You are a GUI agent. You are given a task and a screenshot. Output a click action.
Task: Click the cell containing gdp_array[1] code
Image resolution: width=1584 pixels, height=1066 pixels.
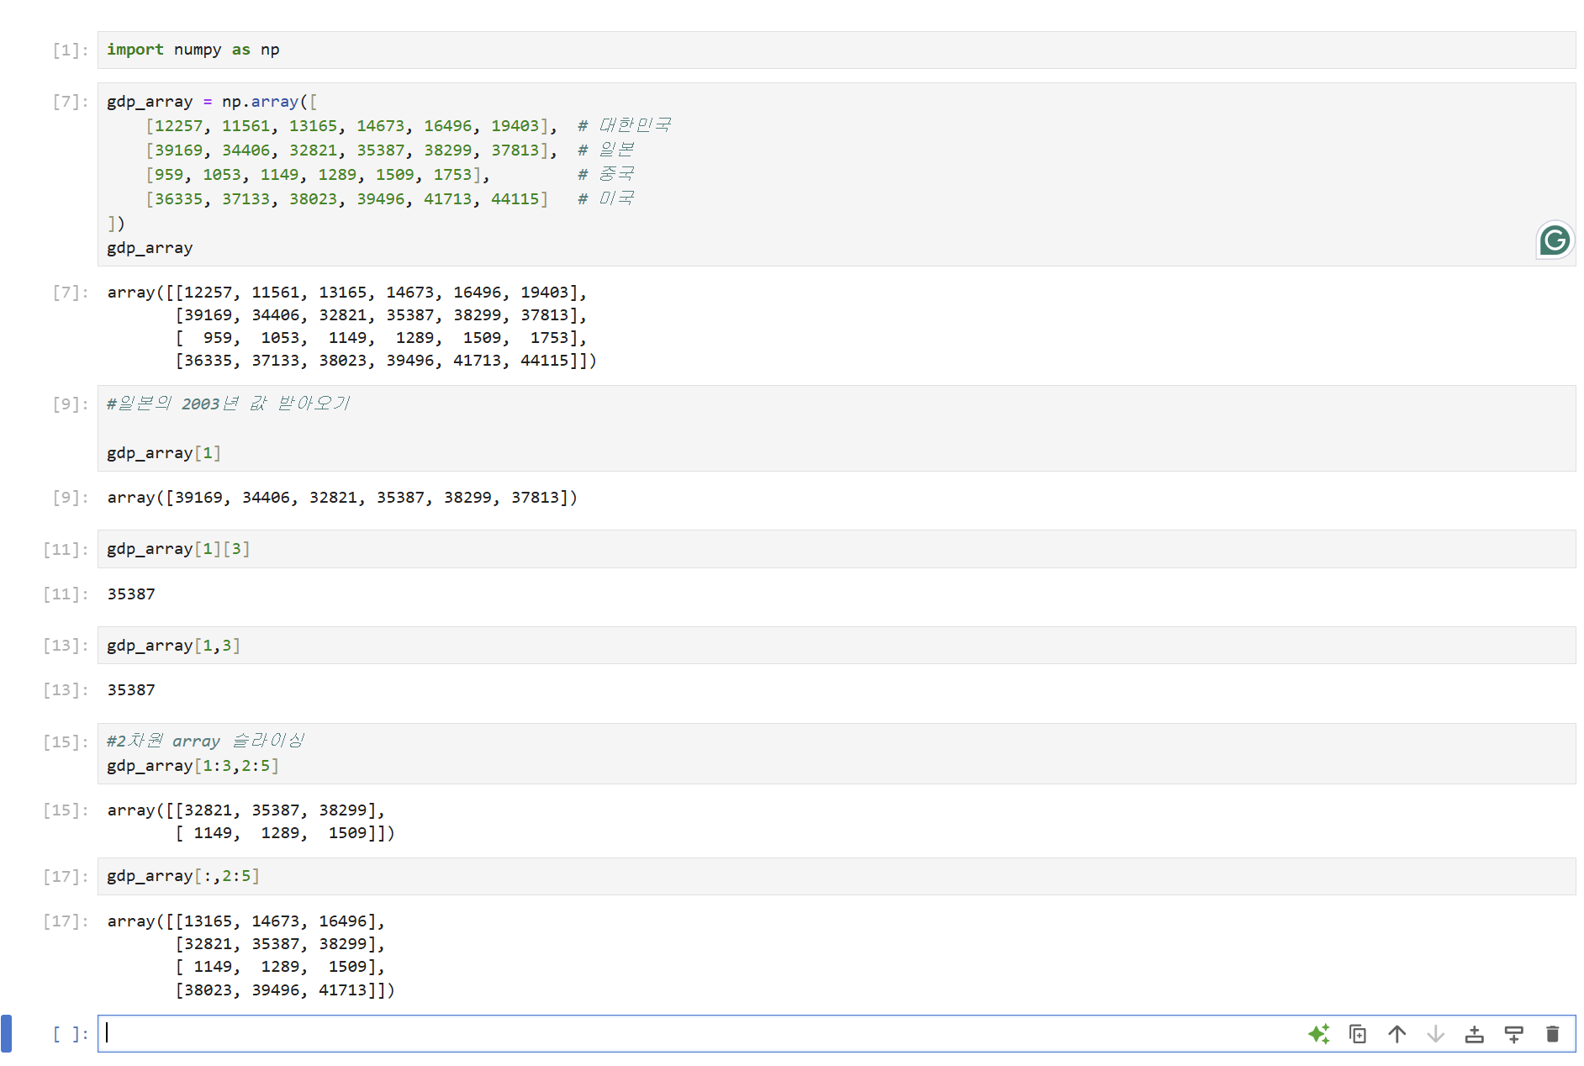coord(837,428)
